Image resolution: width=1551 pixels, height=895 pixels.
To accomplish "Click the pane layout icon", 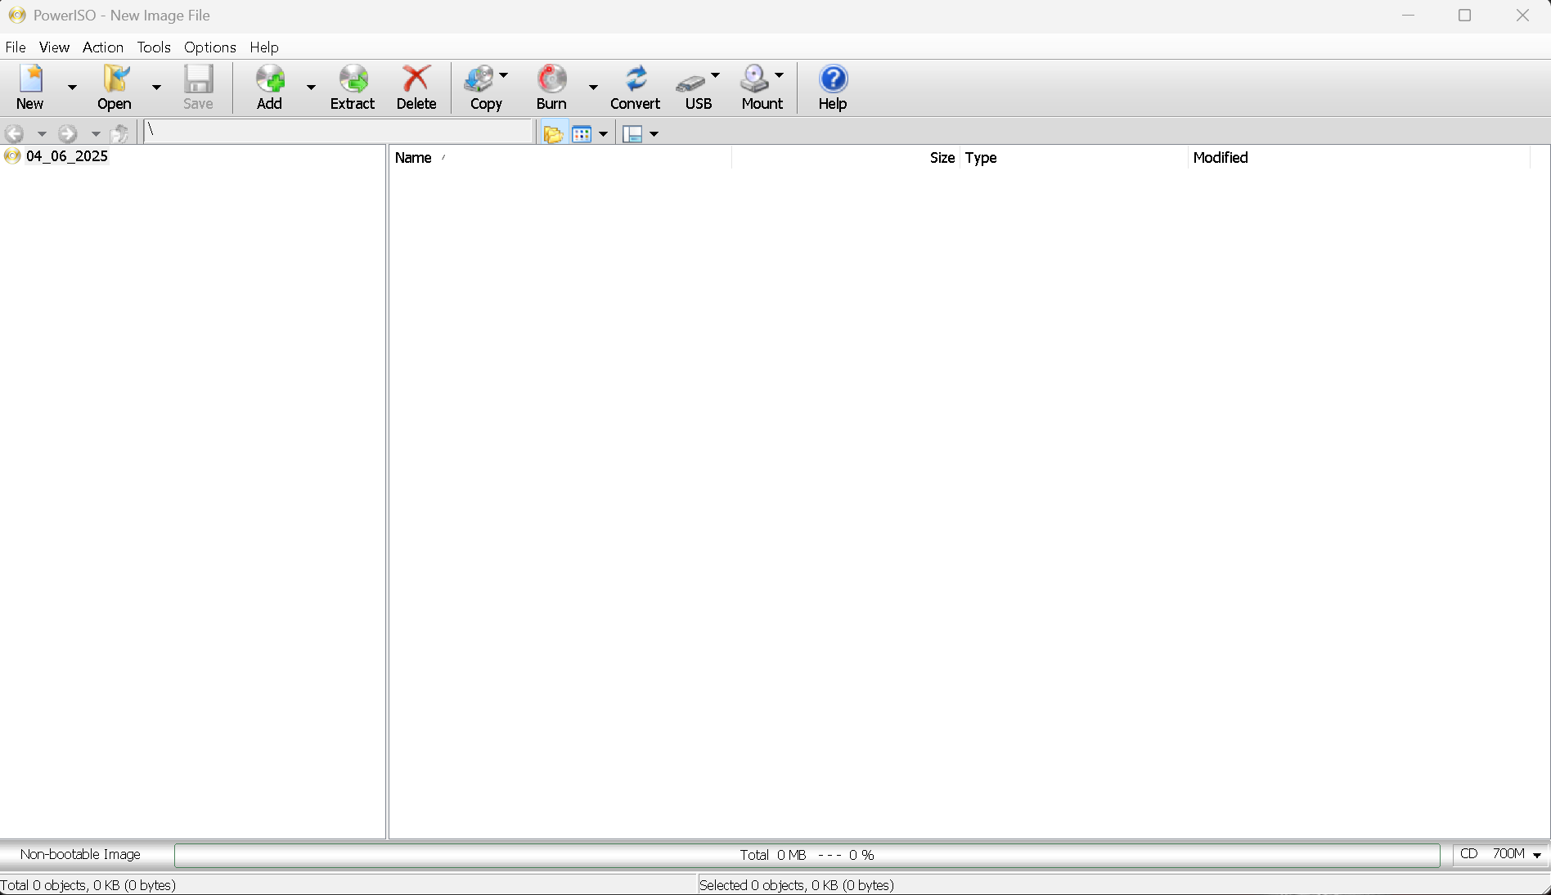I will (x=632, y=133).
